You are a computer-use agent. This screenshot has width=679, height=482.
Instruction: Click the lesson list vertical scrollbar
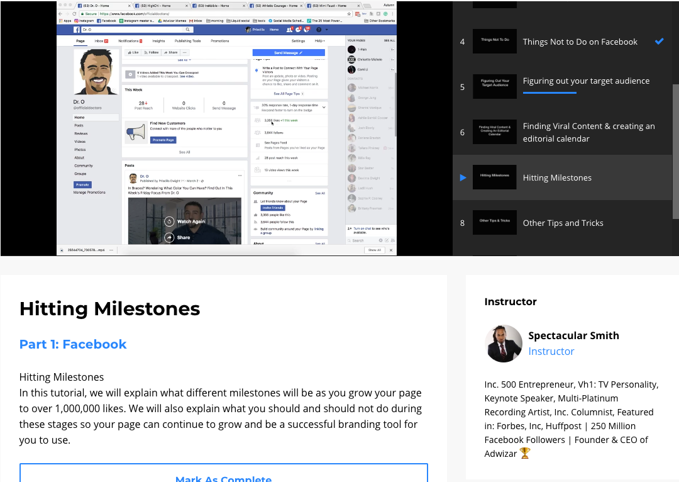[676, 151]
